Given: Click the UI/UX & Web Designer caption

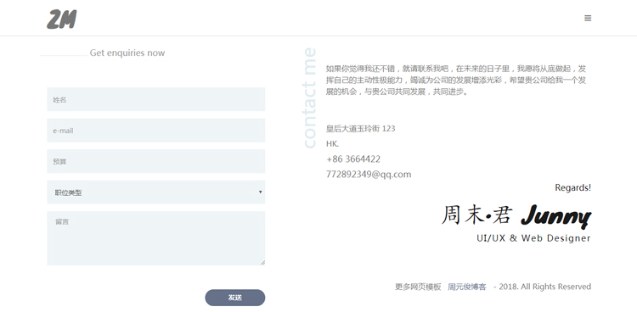Looking at the screenshot, I should coord(533,238).
